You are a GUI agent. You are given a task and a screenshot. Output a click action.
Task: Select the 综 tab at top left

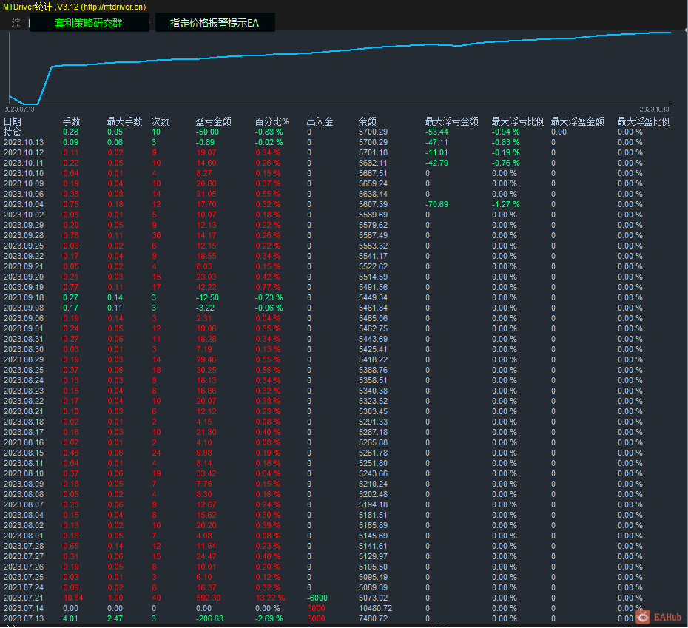[16, 23]
